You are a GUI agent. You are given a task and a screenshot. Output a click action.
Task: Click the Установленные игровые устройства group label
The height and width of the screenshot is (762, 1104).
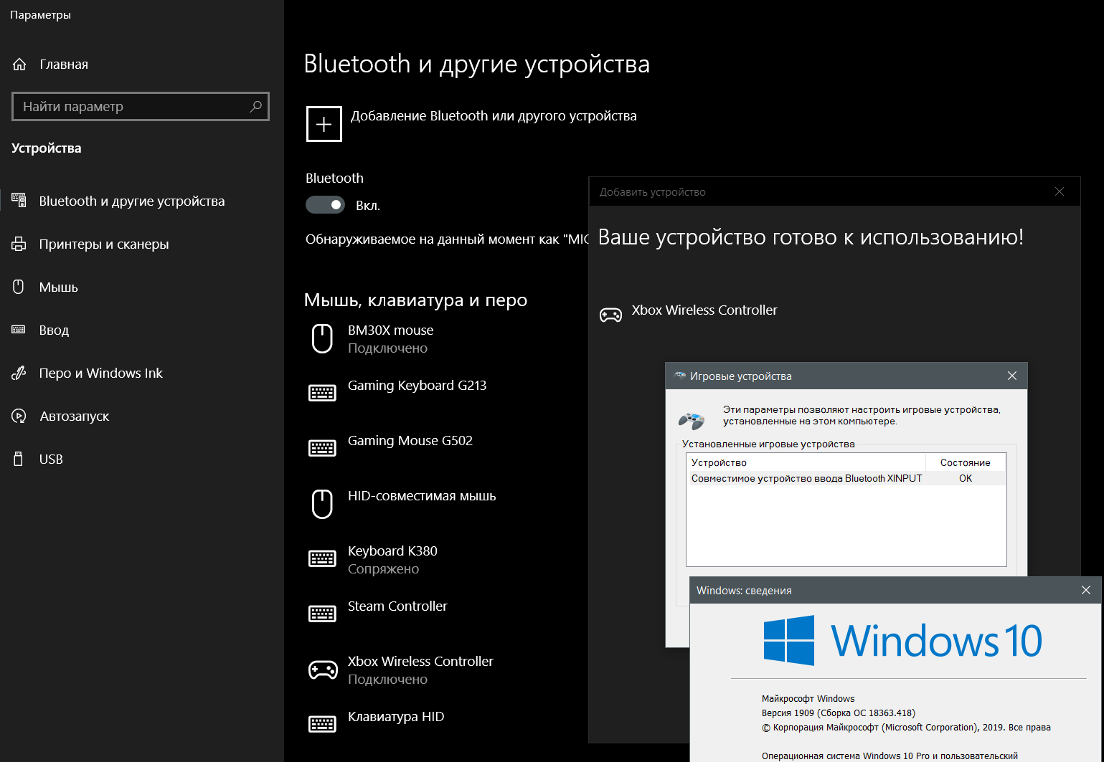[768, 444]
